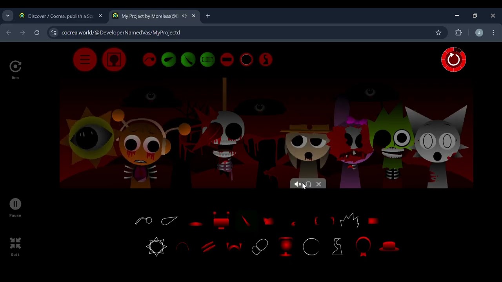502x282 pixels.
Task: Solo the hat character with headphones icon
Action: click(x=308, y=184)
